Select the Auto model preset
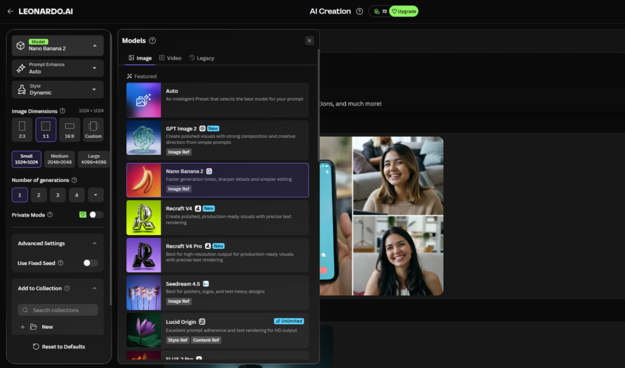The height and width of the screenshot is (368, 625). [218, 100]
